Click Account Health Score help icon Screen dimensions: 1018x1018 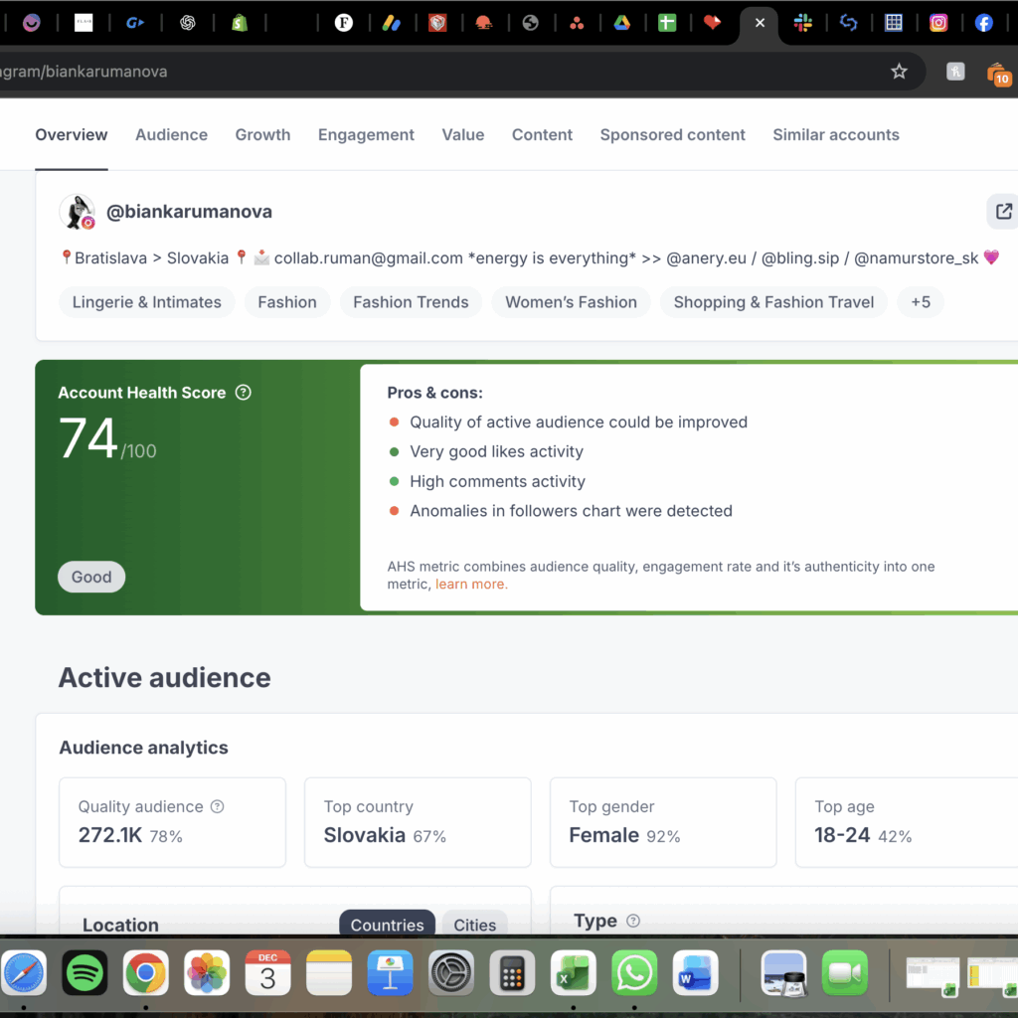244,393
